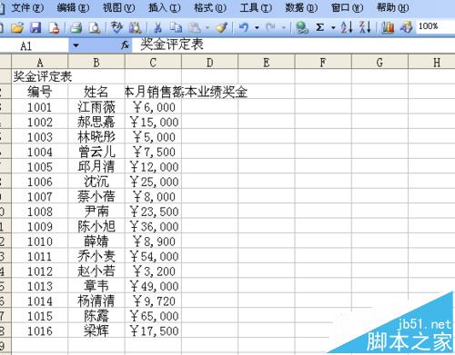
Task: Click the Format Painter brush icon
Action: [x=222, y=28]
